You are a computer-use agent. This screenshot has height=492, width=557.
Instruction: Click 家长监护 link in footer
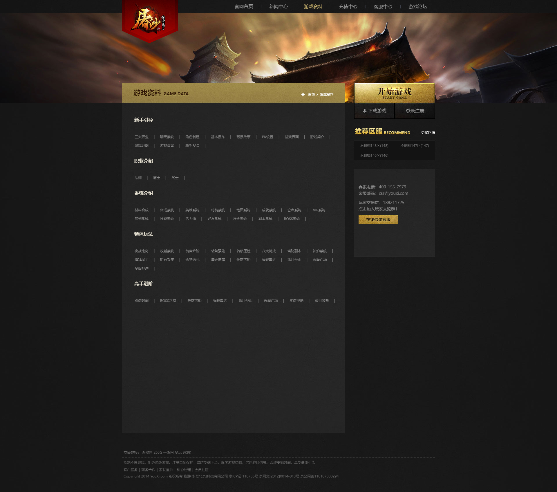[x=166, y=470]
